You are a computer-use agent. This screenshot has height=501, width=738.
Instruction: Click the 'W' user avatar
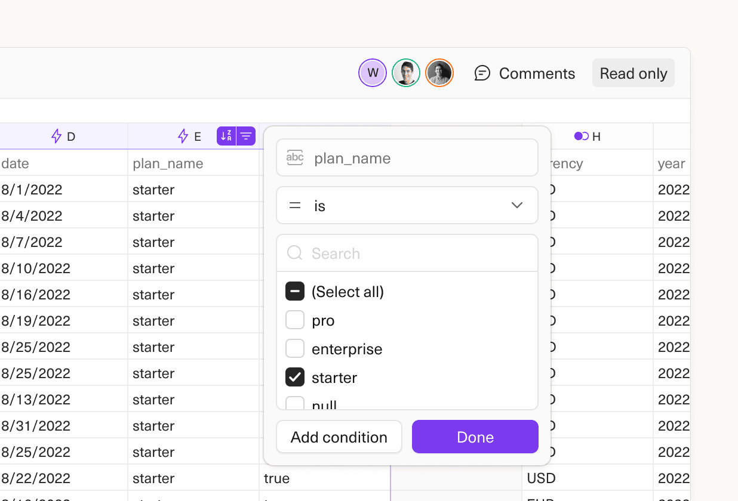373,73
